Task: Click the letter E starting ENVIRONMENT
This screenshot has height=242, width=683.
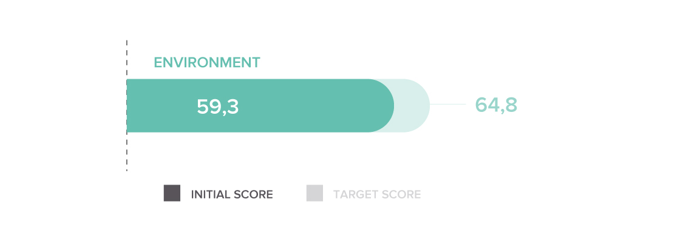Action: 158,62
